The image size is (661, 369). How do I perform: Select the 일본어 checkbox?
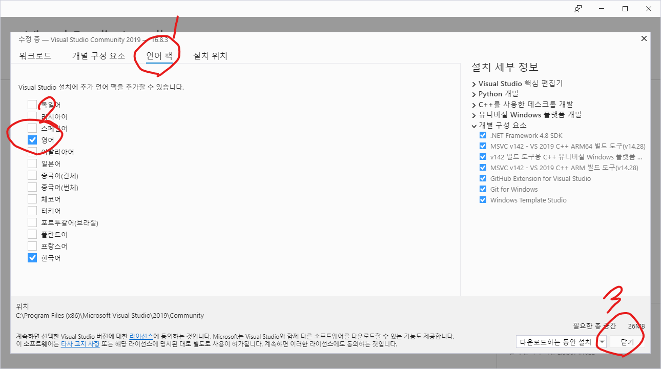point(32,163)
